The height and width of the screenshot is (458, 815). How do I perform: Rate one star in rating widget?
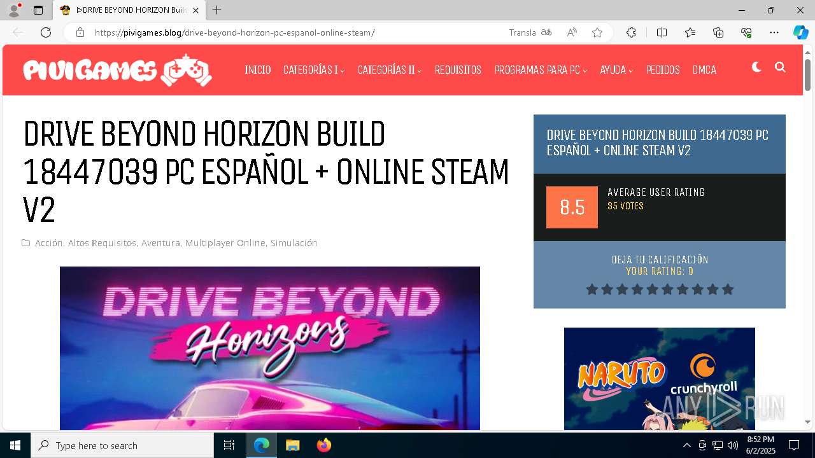point(592,289)
